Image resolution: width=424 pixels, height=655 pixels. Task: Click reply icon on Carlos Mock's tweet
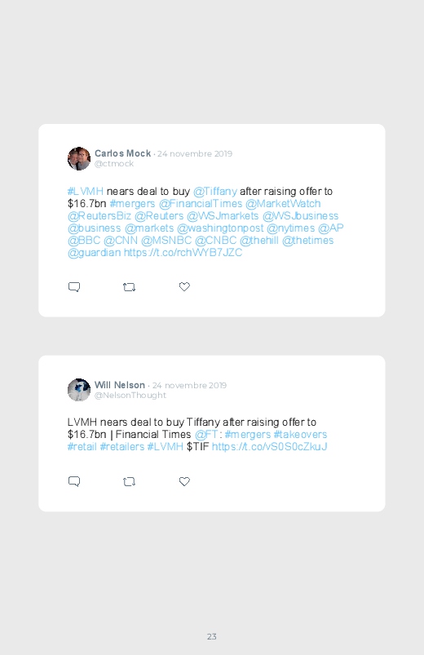tap(74, 287)
